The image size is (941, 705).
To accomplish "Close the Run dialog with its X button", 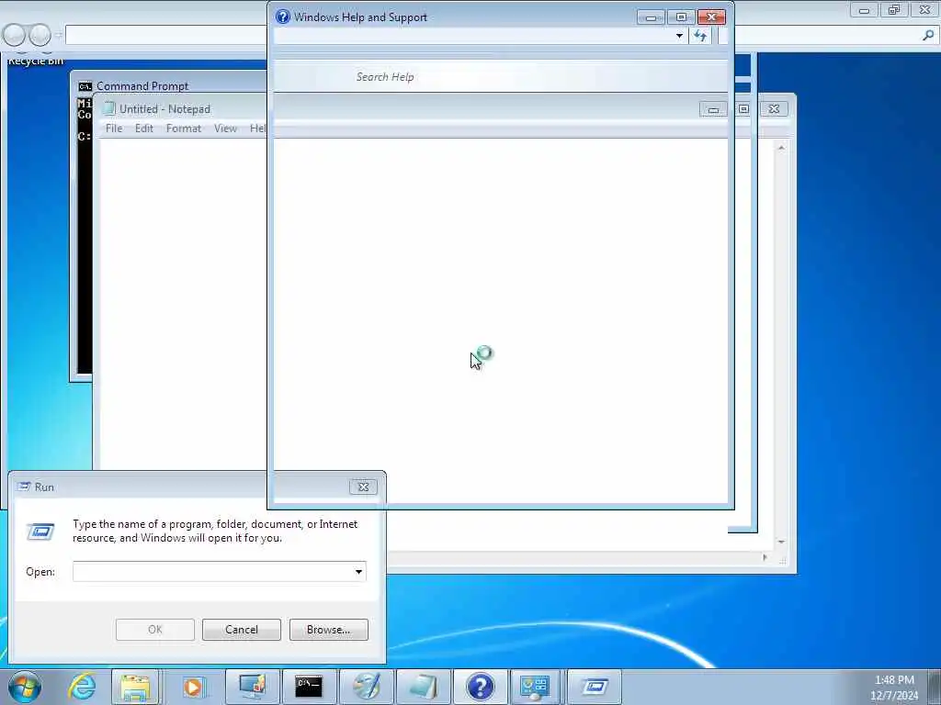I will click(363, 487).
